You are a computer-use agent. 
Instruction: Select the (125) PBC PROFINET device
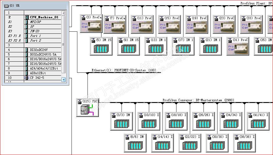[88, 108]
